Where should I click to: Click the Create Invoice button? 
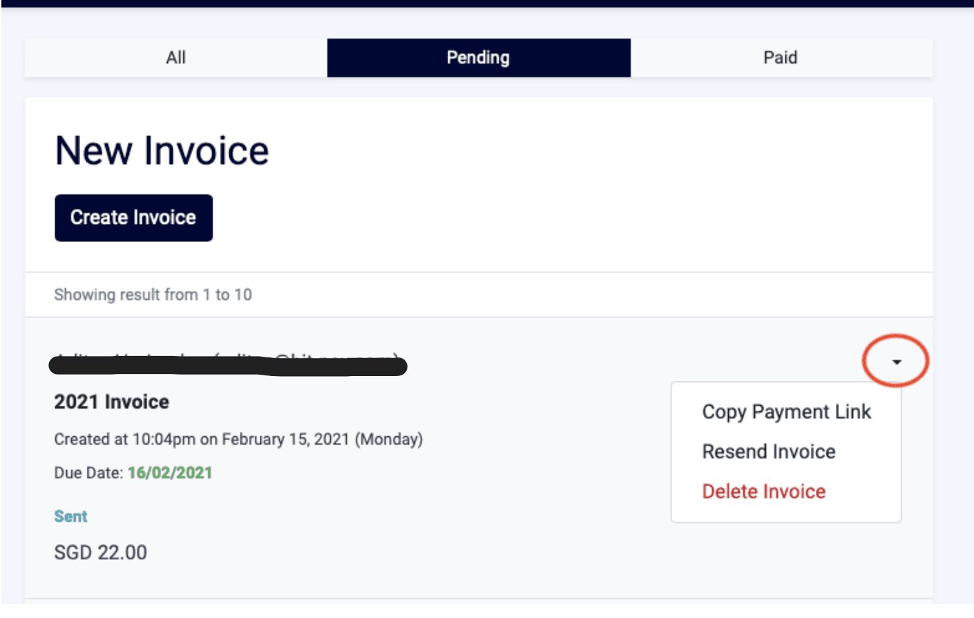[134, 218]
